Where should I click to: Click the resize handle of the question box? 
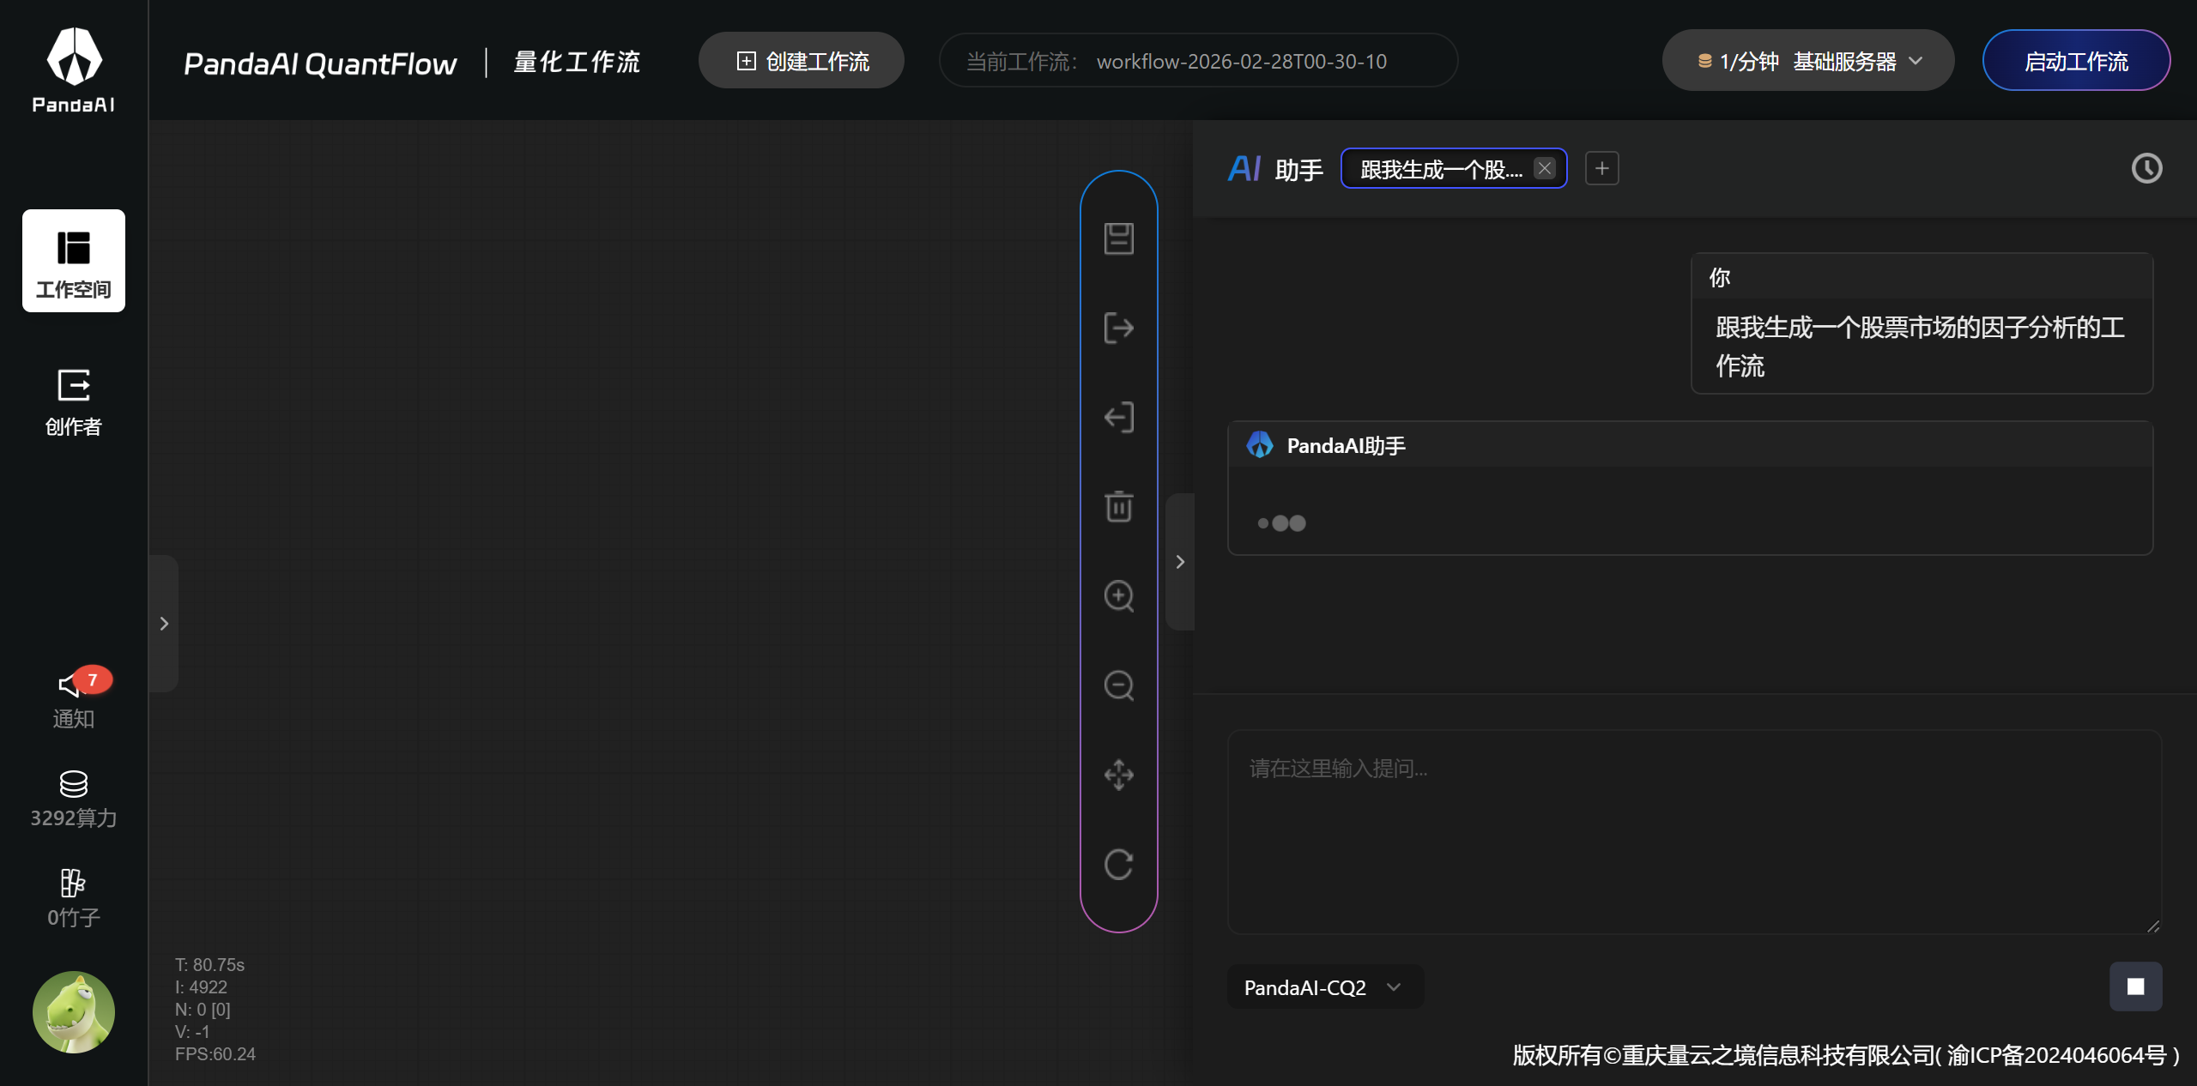pyautogui.click(x=2153, y=926)
